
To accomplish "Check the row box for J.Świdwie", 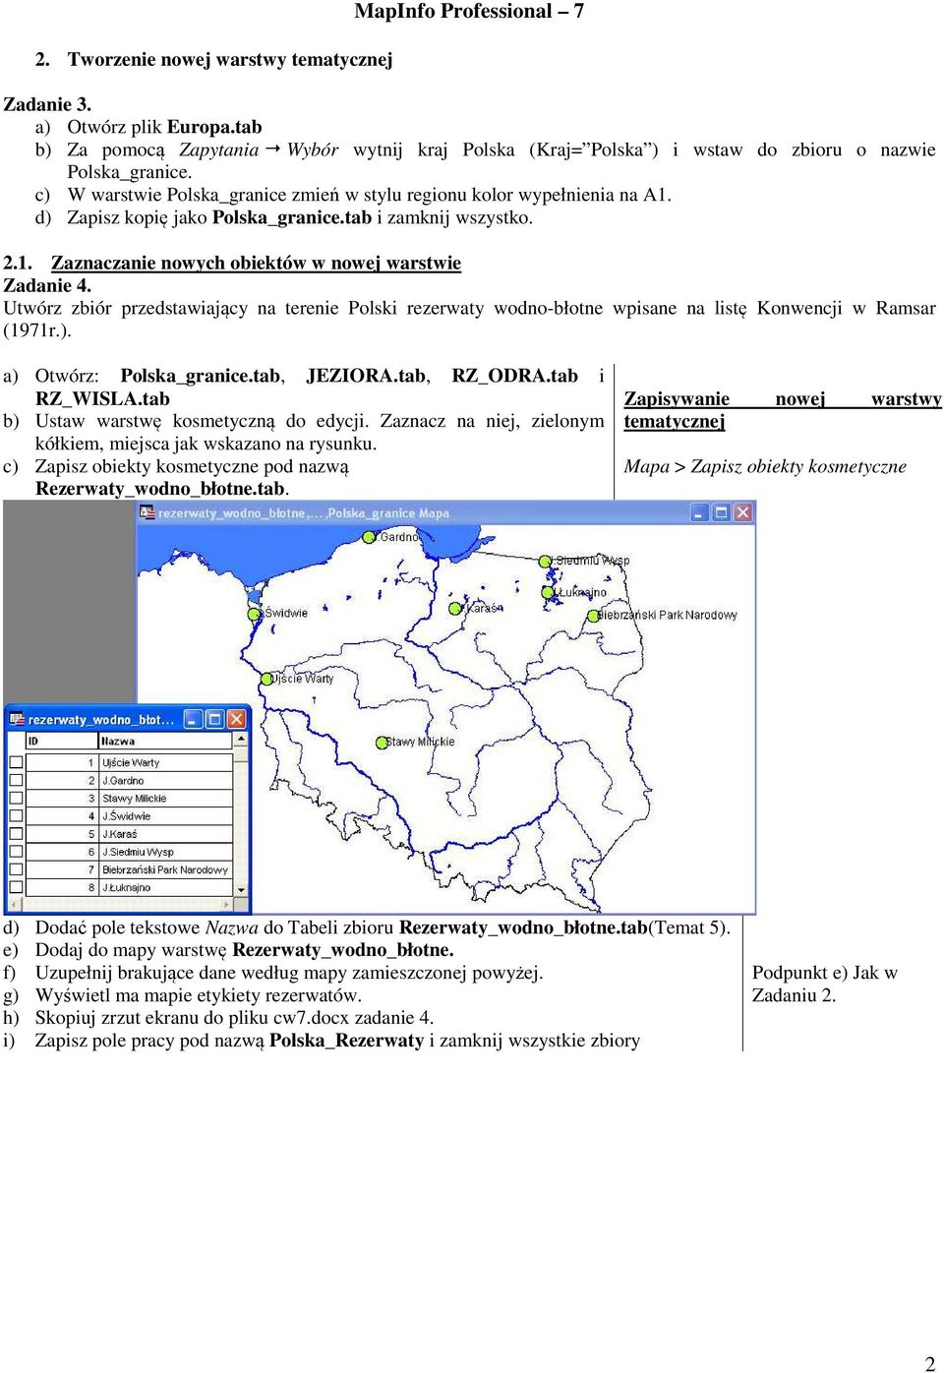I will pos(16,815).
